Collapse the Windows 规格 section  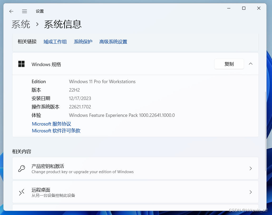coord(250,64)
